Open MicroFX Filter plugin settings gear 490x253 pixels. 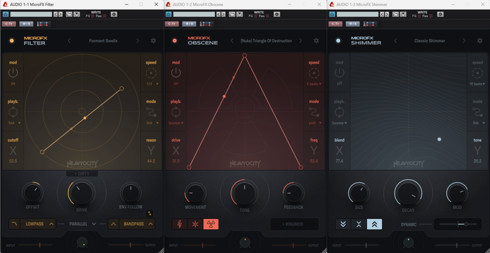pyautogui.click(x=153, y=41)
